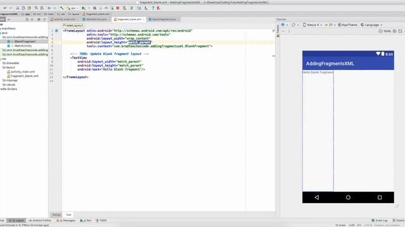Click the Copy icon in toolbar
The height and width of the screenshot is (227, 405).
tap(23, 8)
